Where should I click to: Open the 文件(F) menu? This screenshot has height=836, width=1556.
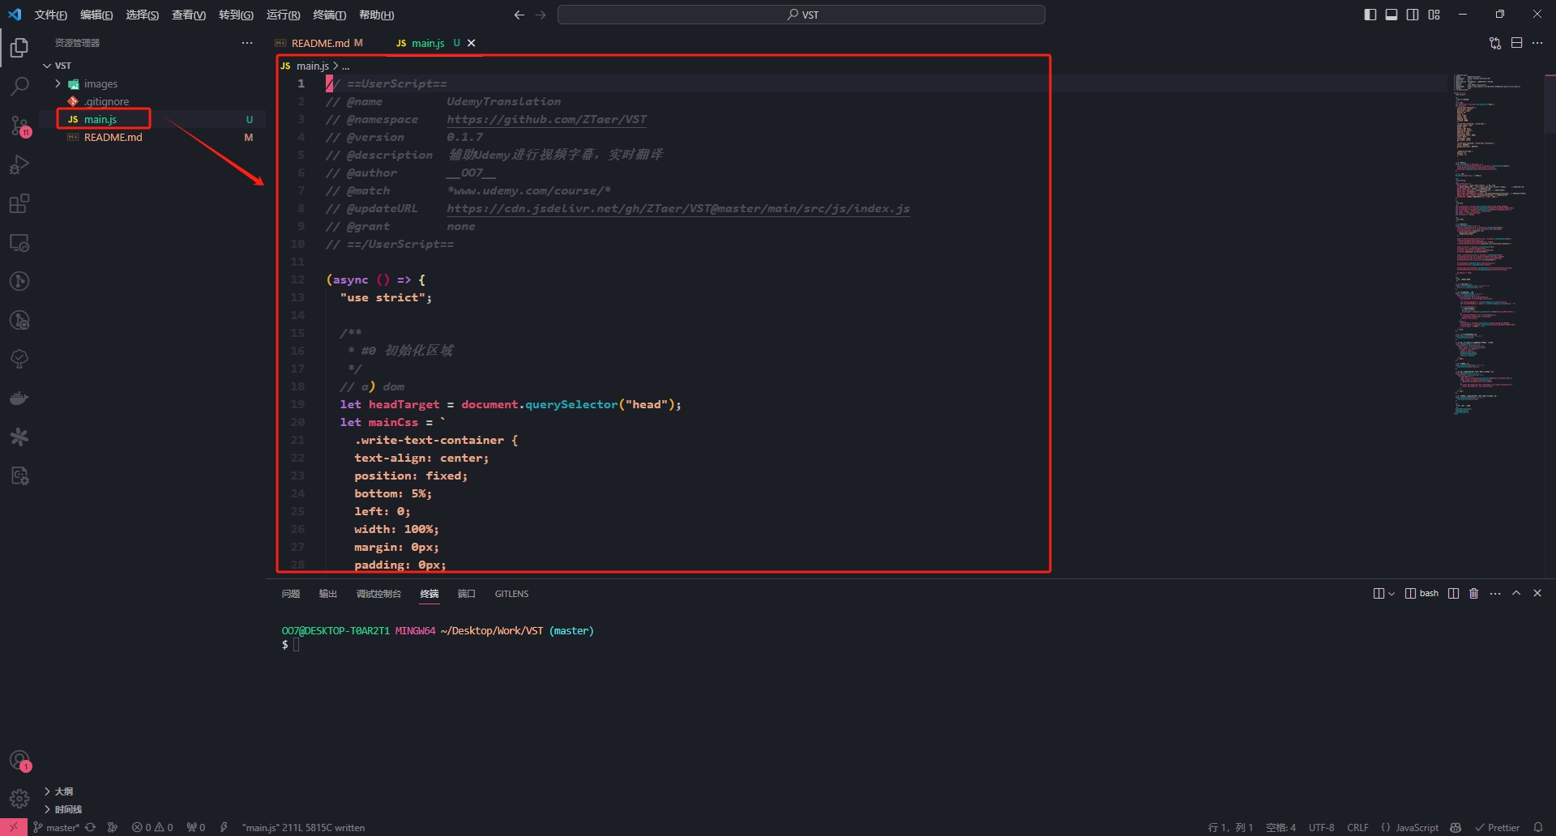(50, 15)
